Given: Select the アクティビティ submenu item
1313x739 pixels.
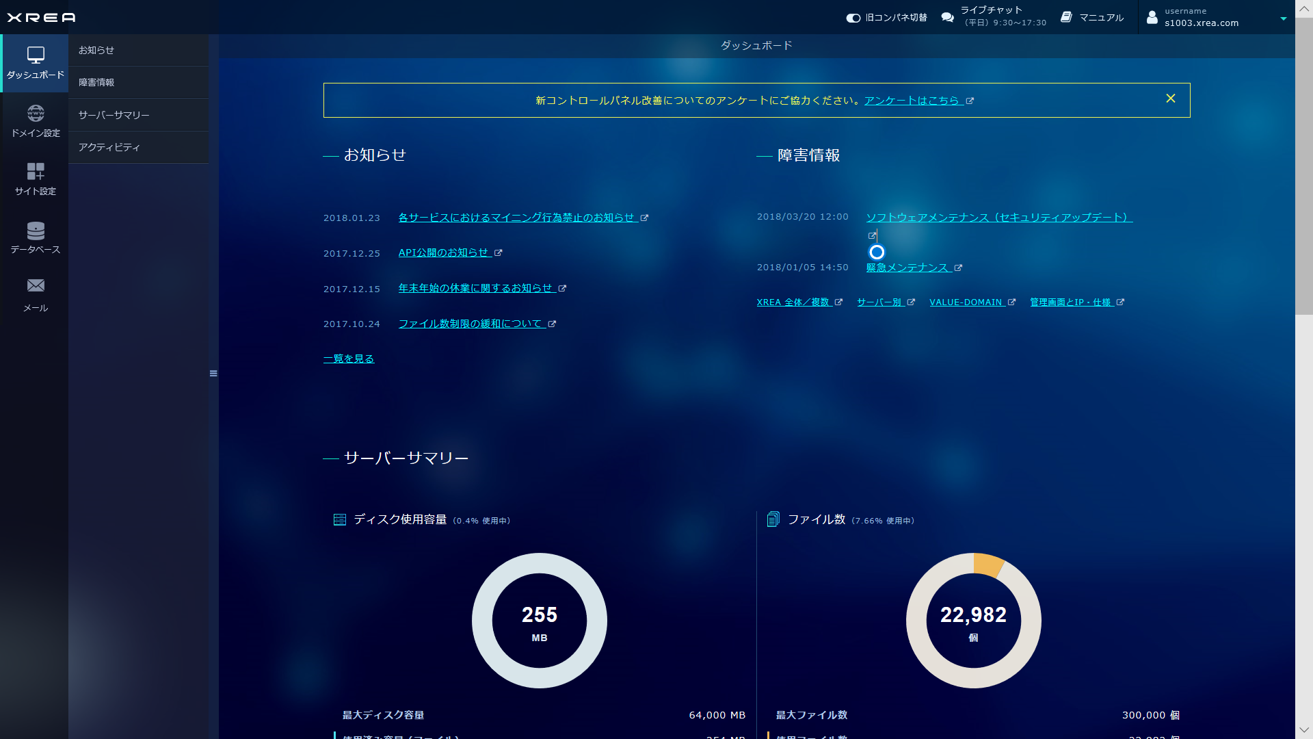Looking at the screenshot, I should click(109, 147).
